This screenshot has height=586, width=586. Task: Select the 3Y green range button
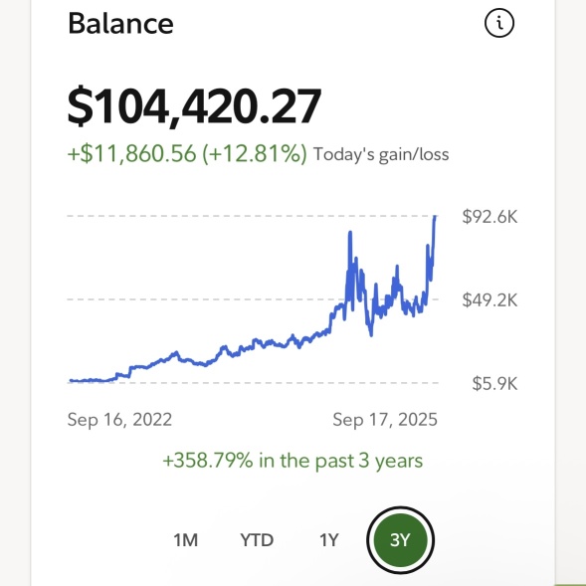tap(400, 540)
